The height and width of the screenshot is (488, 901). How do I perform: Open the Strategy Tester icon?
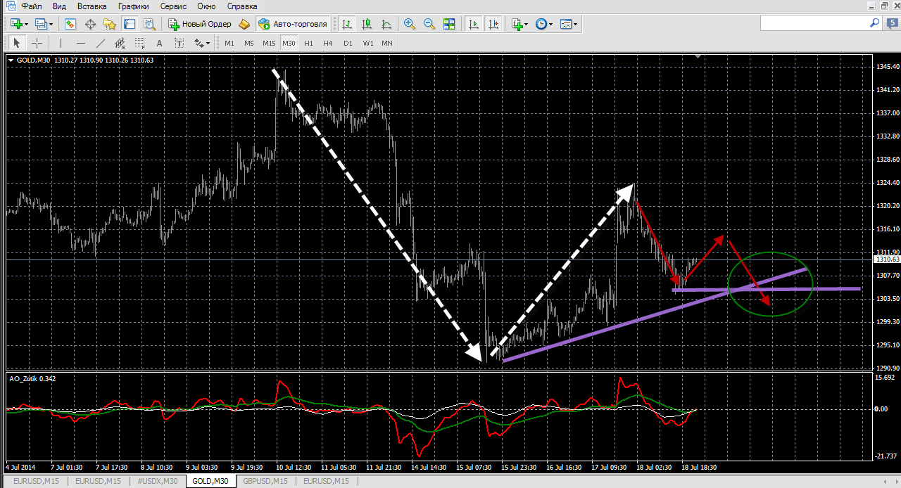click(x=149, y=24)
